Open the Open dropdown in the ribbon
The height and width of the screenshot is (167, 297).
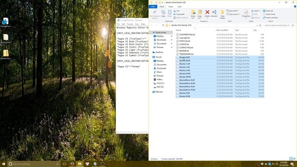pyautogui.click(x=256, y=11)
